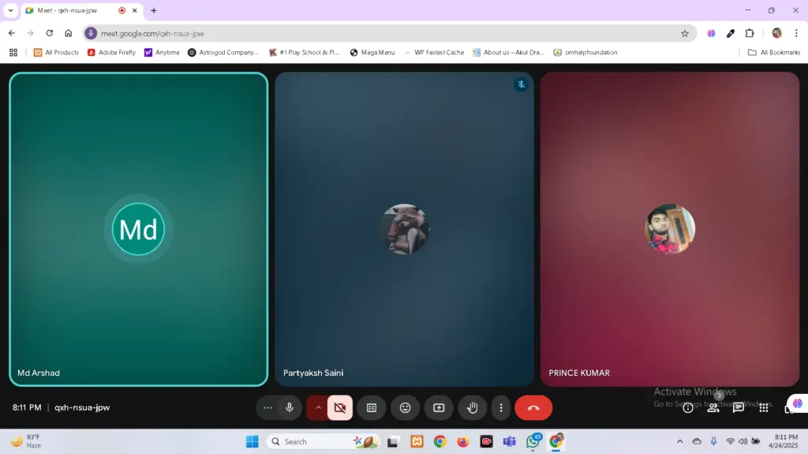Send a reaction emoji
808x454 pixels.
pos(406,407)
